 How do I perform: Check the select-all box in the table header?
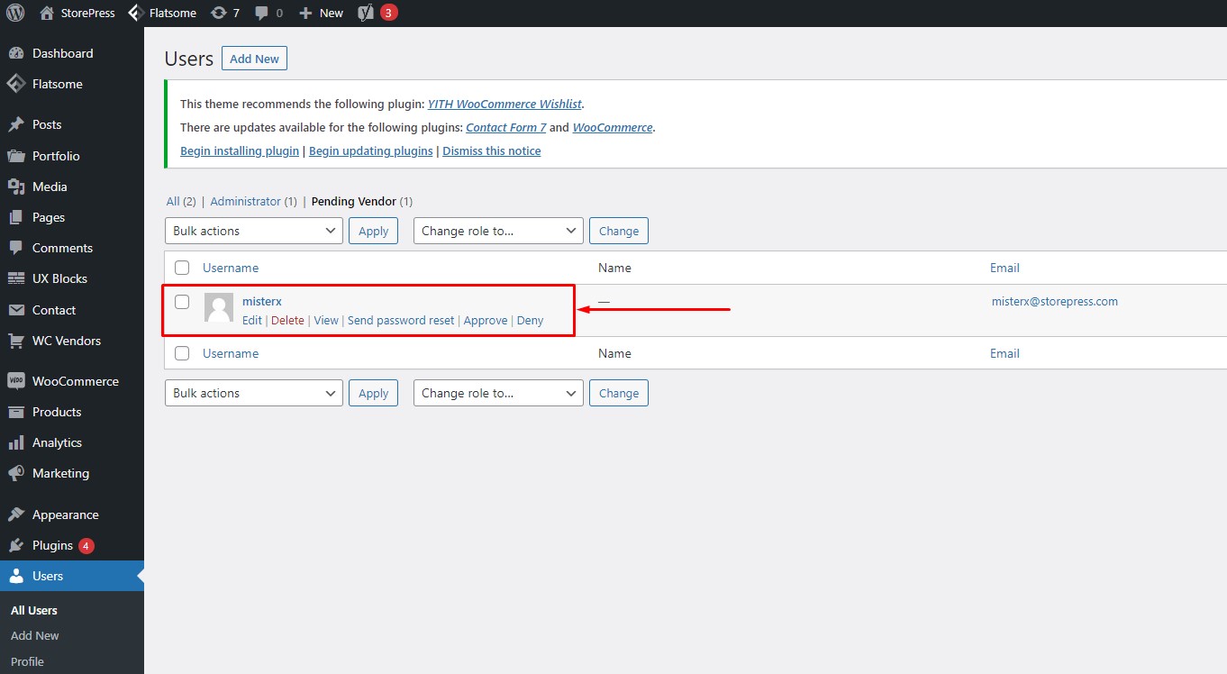click(182, 268)
